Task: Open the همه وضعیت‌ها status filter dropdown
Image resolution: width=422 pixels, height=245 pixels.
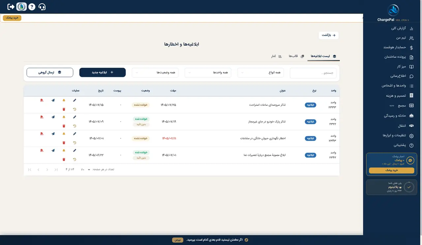Action: pos(155,73)
